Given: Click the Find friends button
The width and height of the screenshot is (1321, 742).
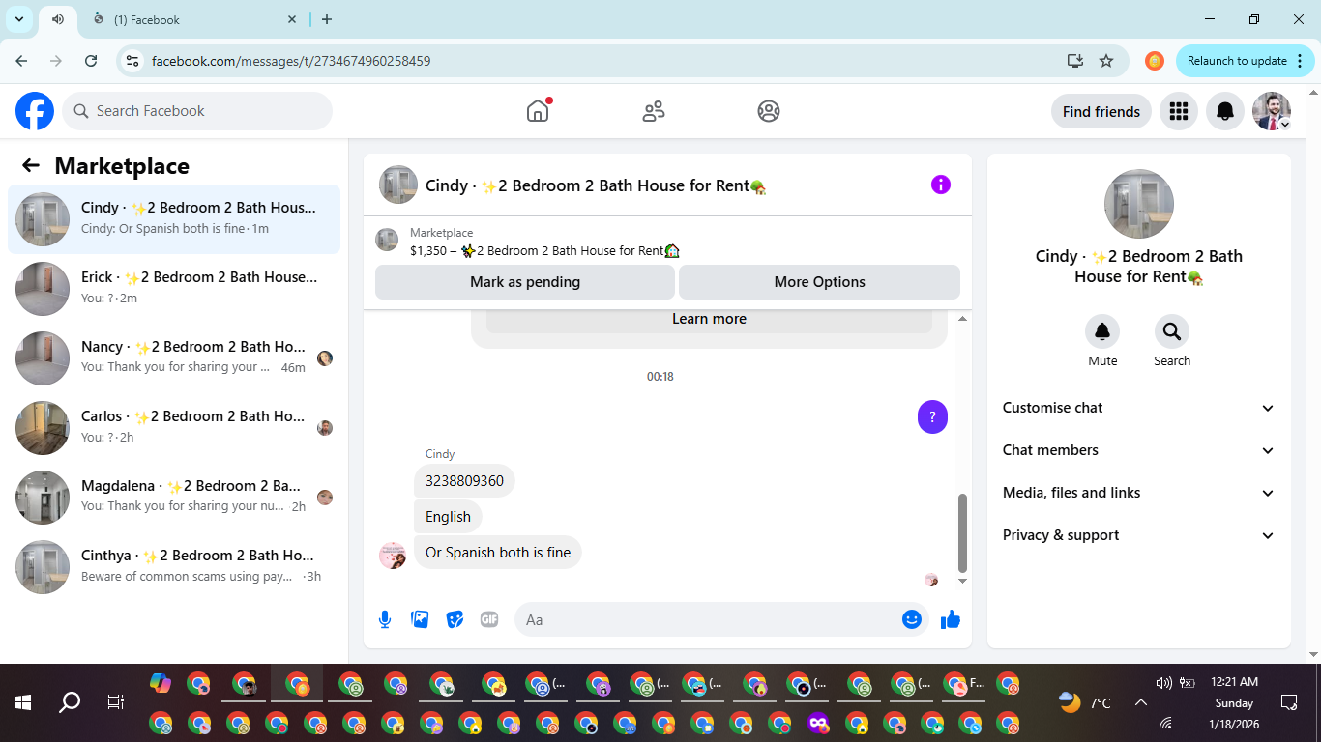Looking at the screenshot, I should click(1101, 111).
